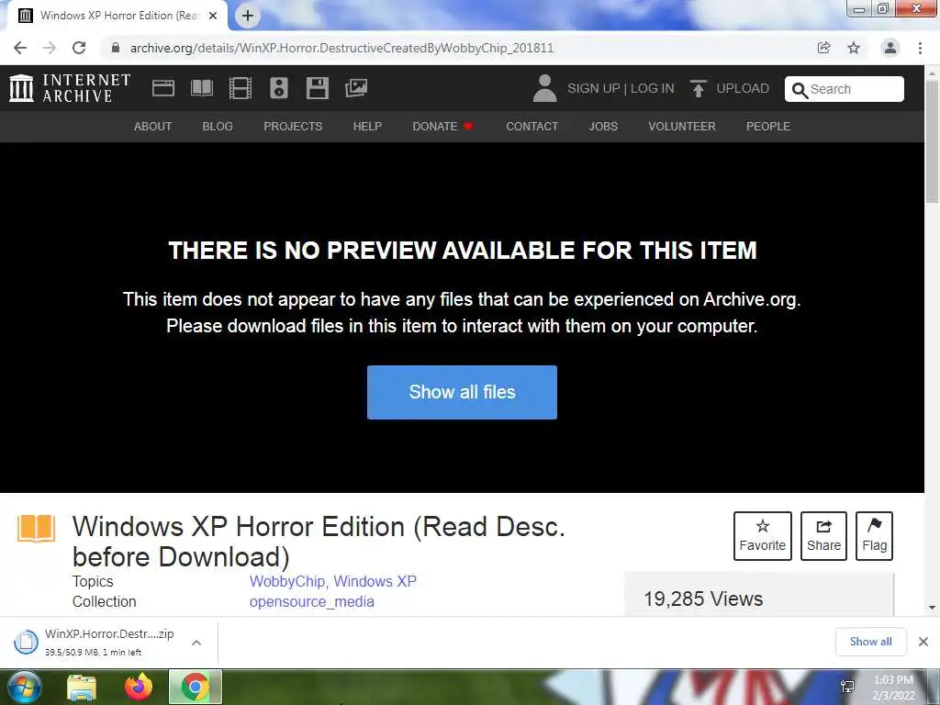Go back with the browser back arrow

pyautogui.click(x=20, y=48)
